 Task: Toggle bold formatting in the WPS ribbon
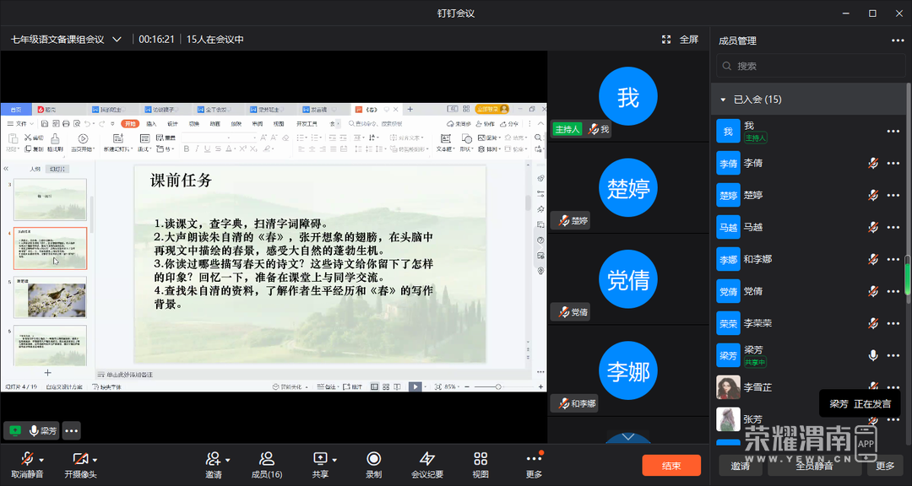(x=185, y=150)
